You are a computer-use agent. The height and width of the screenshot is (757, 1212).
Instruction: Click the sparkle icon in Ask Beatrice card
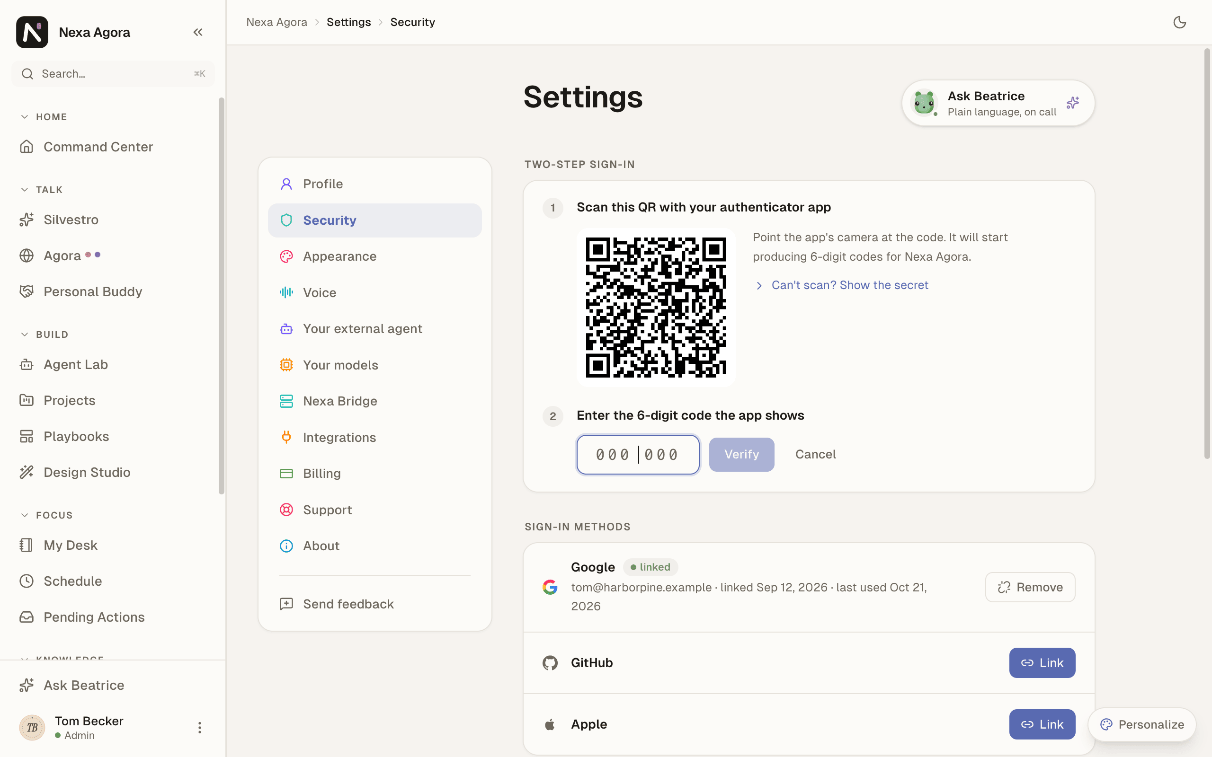pos(1072,103)
